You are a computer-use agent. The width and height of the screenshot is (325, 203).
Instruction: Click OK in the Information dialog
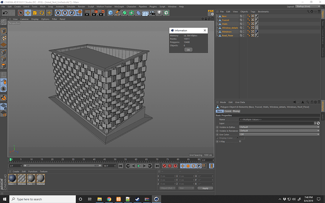tap(188, 49)
